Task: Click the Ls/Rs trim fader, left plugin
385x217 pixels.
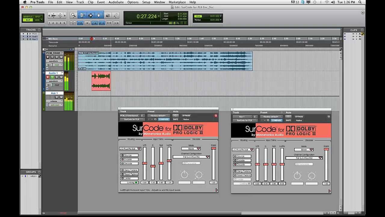Action: coord(169,161)
